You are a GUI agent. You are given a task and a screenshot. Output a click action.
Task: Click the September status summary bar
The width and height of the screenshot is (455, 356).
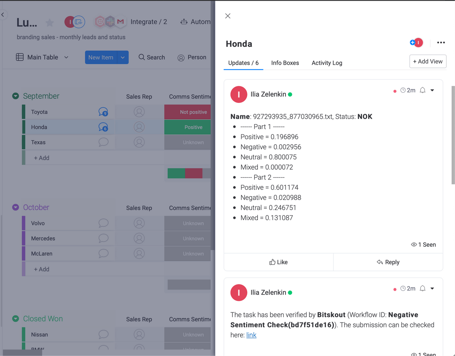pos(189,173)
